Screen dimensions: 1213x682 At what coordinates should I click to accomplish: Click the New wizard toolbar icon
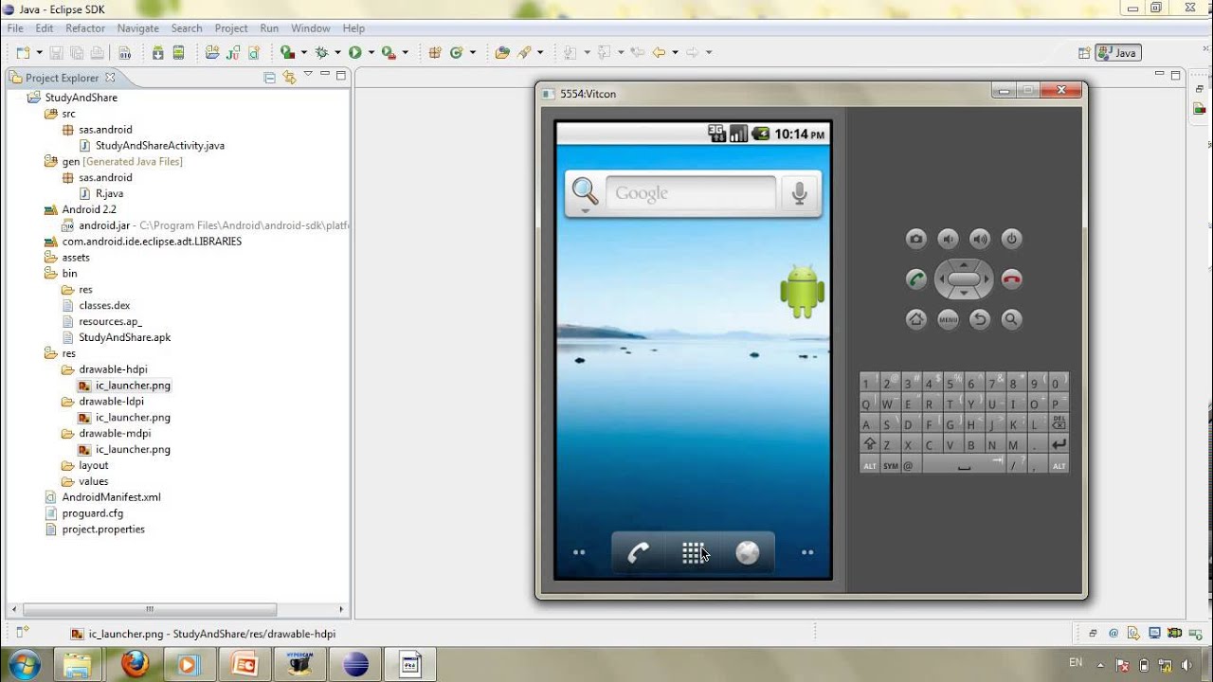pos(22,53)
